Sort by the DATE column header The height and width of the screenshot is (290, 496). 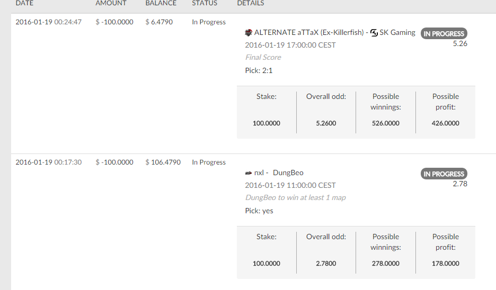tap(24, 3)
